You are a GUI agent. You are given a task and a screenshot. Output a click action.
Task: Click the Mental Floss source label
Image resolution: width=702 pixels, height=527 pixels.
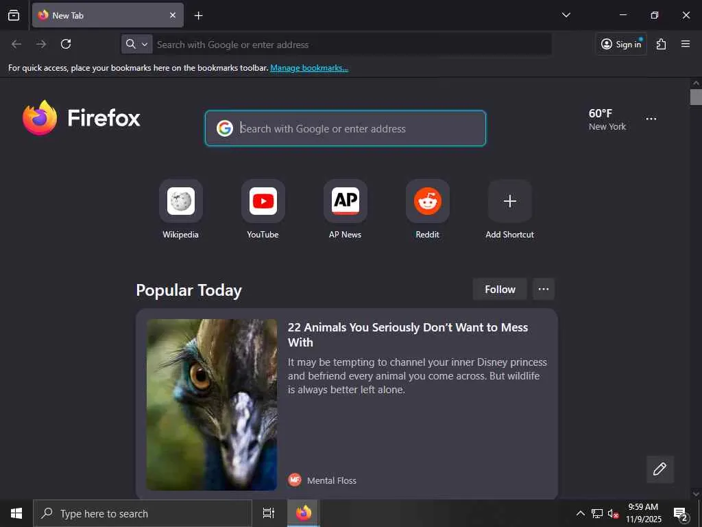coord(332,480)
